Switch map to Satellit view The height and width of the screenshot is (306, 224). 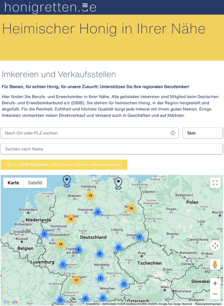[x=35, y=183]
